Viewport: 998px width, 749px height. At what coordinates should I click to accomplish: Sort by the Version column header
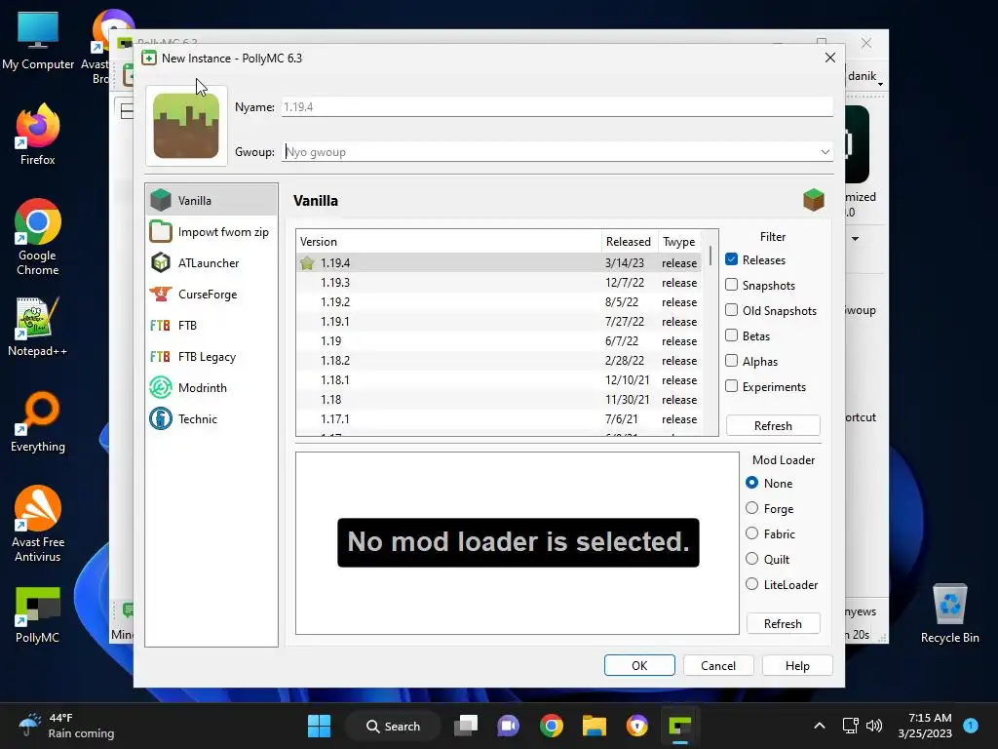448,242
